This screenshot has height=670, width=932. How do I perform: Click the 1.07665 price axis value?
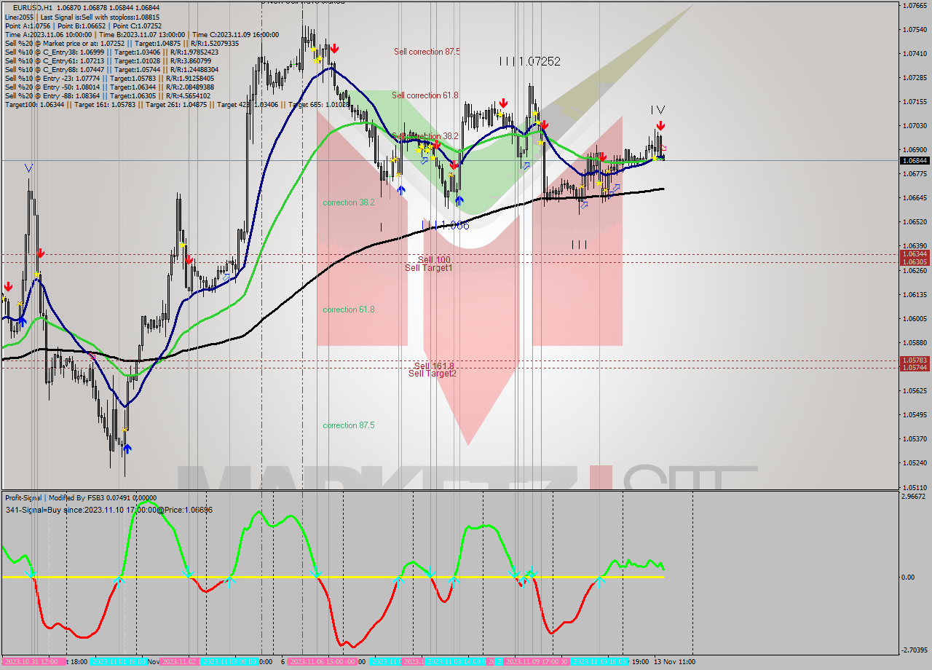tap(915, 6)
